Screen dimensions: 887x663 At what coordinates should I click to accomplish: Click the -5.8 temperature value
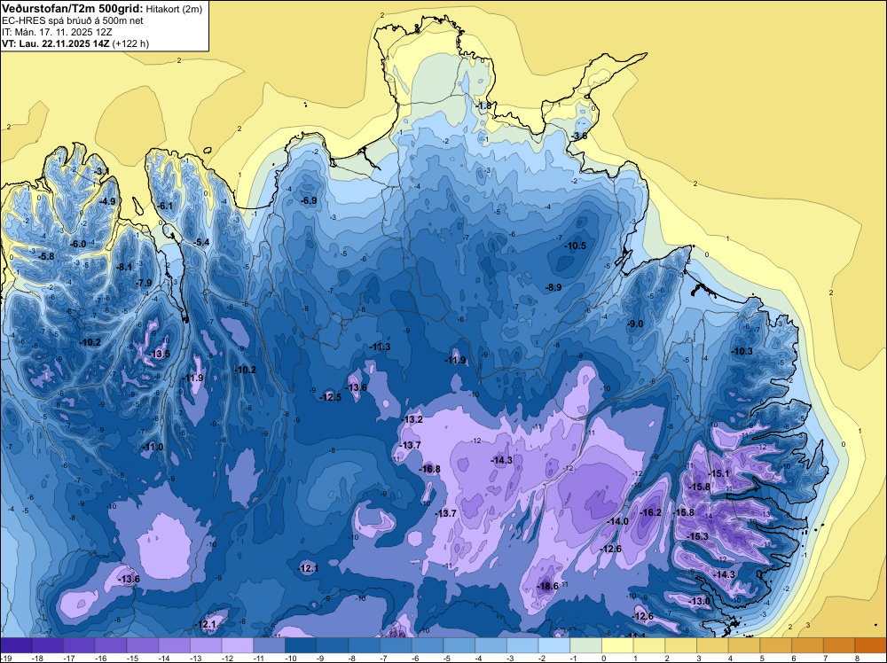point(46,257)
